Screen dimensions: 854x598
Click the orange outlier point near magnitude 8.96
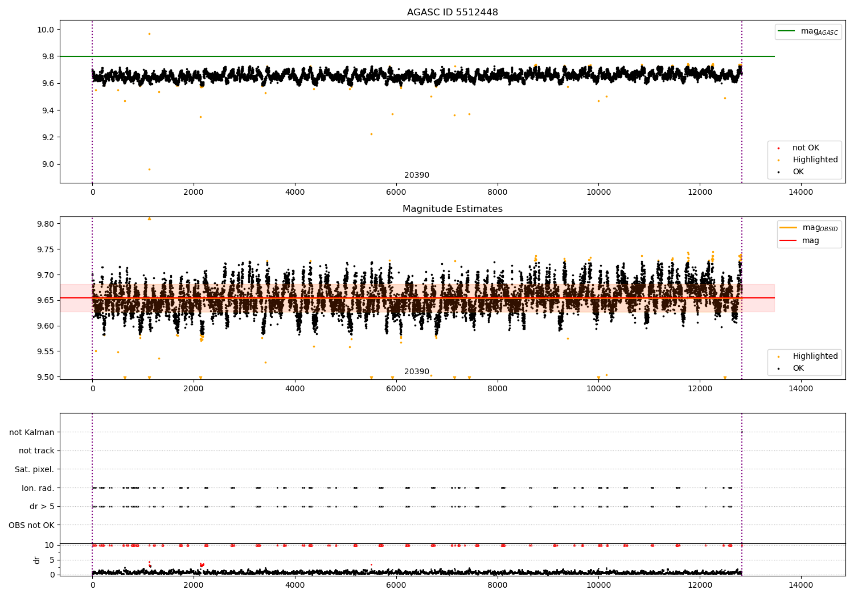coord(149,169)
